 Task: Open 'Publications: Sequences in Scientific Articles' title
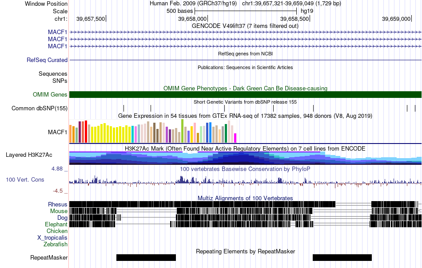tap(245, 67)
